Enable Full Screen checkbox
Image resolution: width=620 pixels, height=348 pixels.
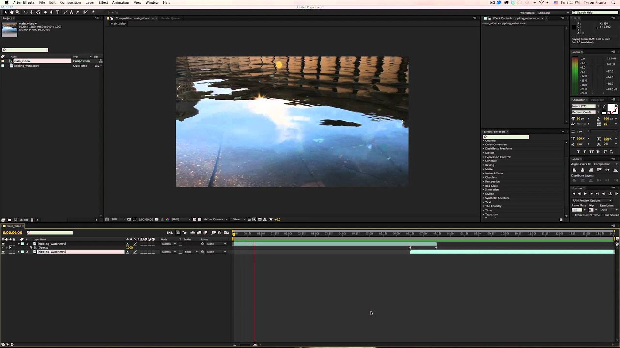[x=602, y=215]
